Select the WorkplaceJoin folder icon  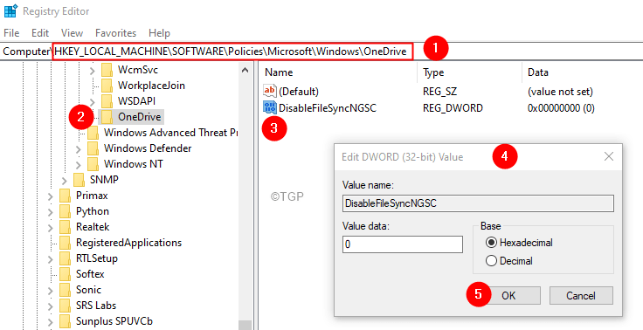107,86
